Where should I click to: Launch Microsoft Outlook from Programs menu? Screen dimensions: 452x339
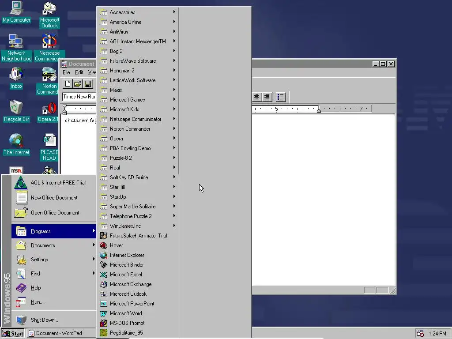138,294
